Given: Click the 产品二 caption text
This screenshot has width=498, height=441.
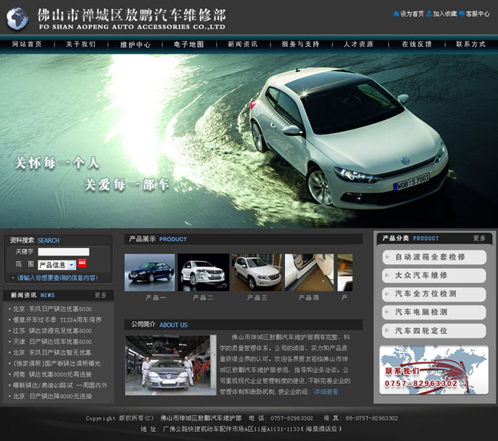Looking at the screenshot, I should point(203,298).
